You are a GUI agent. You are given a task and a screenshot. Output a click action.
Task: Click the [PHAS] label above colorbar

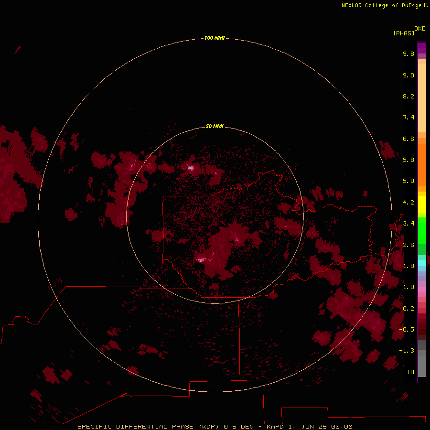[404, 33]
